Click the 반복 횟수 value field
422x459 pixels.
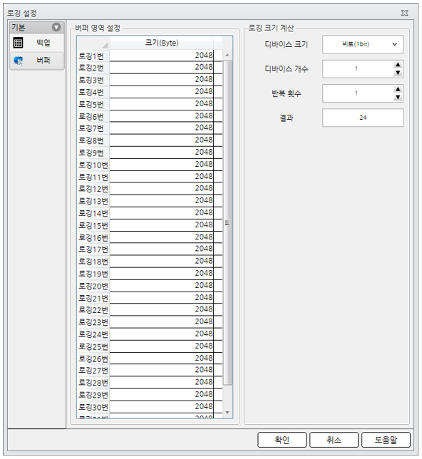coord(358,93)
